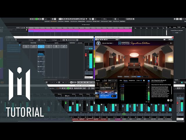Select the Limit module in Channel Strip
186x140 pixels.
click(x=64, y=46)
